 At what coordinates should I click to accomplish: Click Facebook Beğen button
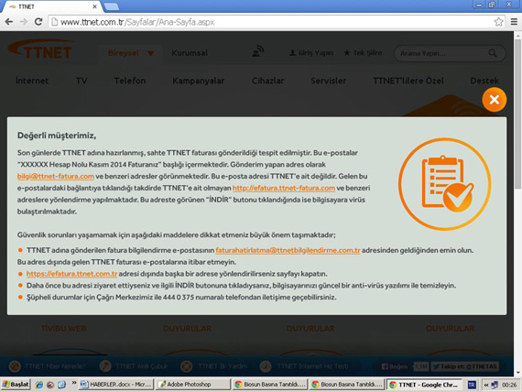[x=395, y=366]
